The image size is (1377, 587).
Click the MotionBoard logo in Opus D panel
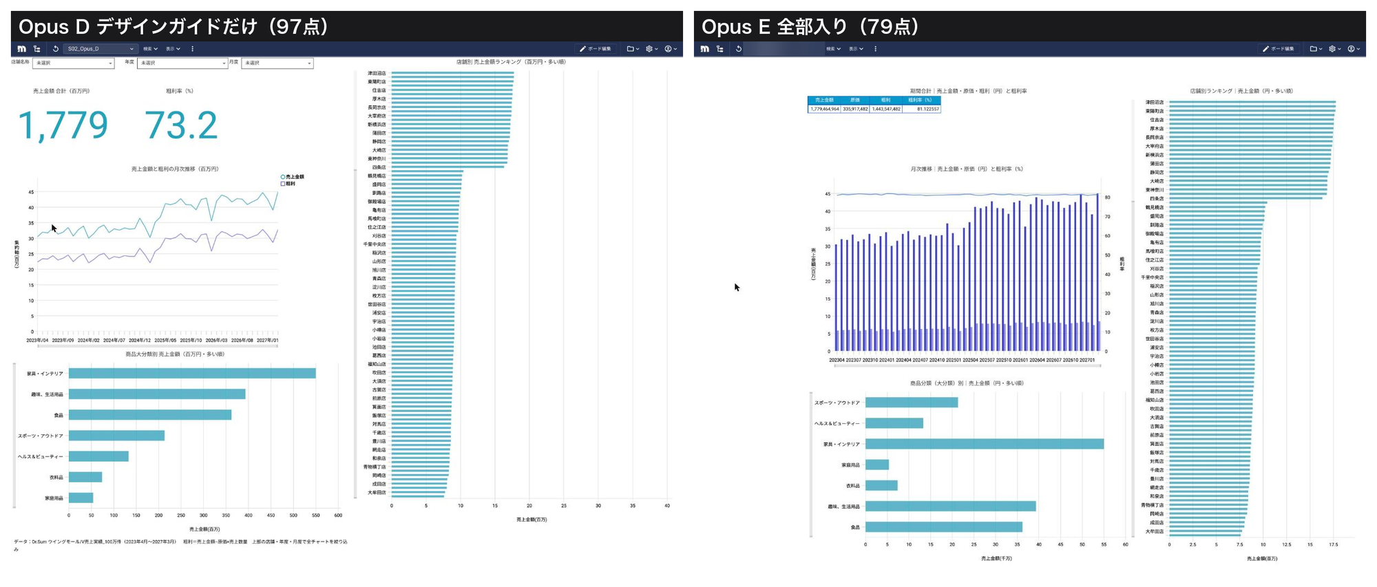click(21, 49)
